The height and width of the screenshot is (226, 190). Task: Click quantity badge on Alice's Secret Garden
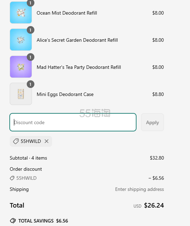coord(31,30)
